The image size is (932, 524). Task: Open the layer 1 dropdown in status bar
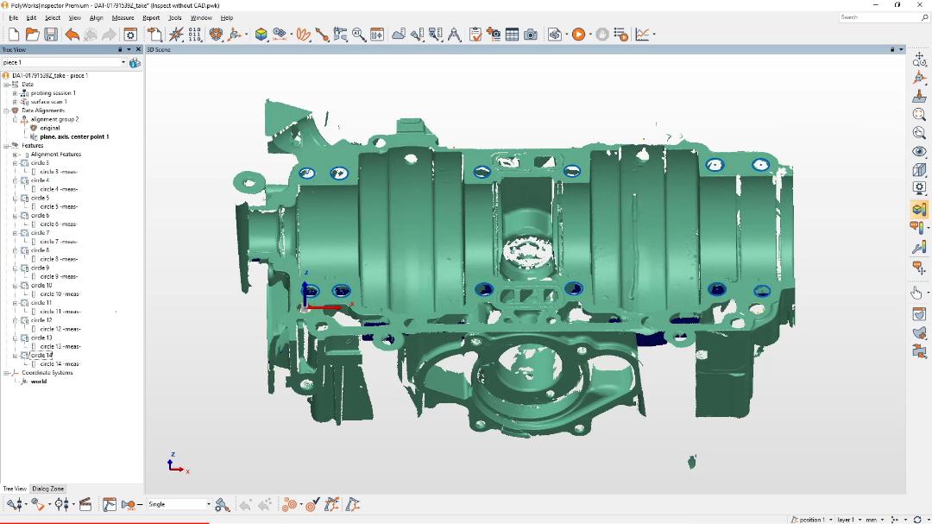[x=859, y=520]
